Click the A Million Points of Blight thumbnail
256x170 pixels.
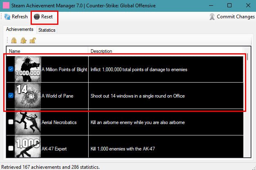click(28, 69)
